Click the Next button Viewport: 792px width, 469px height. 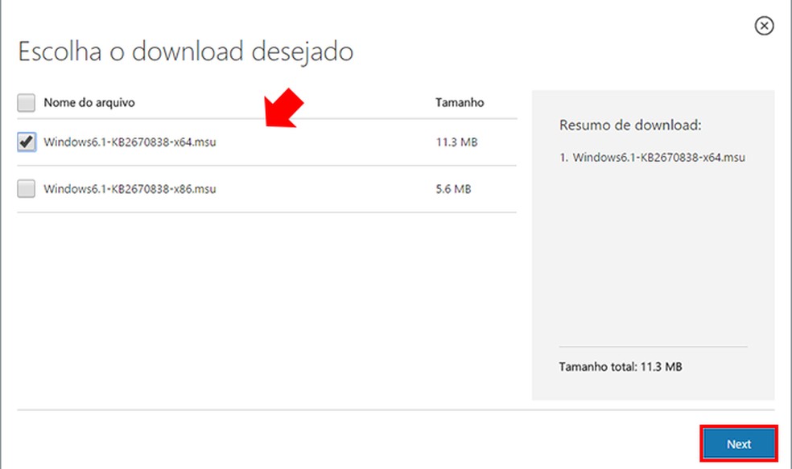pyautogui.click(x=738, y=444)
